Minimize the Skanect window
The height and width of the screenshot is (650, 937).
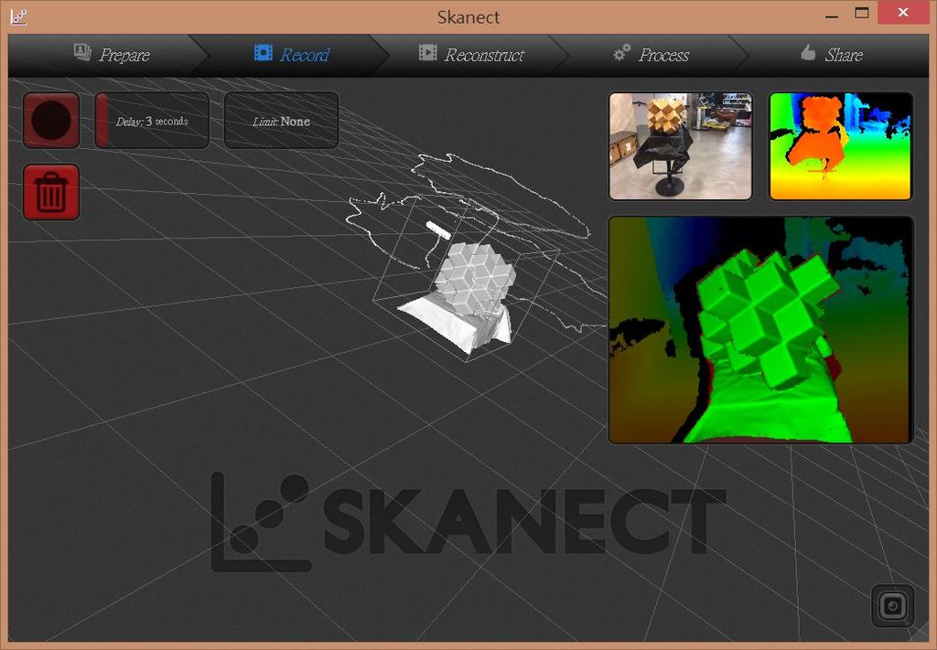[832, 15]
